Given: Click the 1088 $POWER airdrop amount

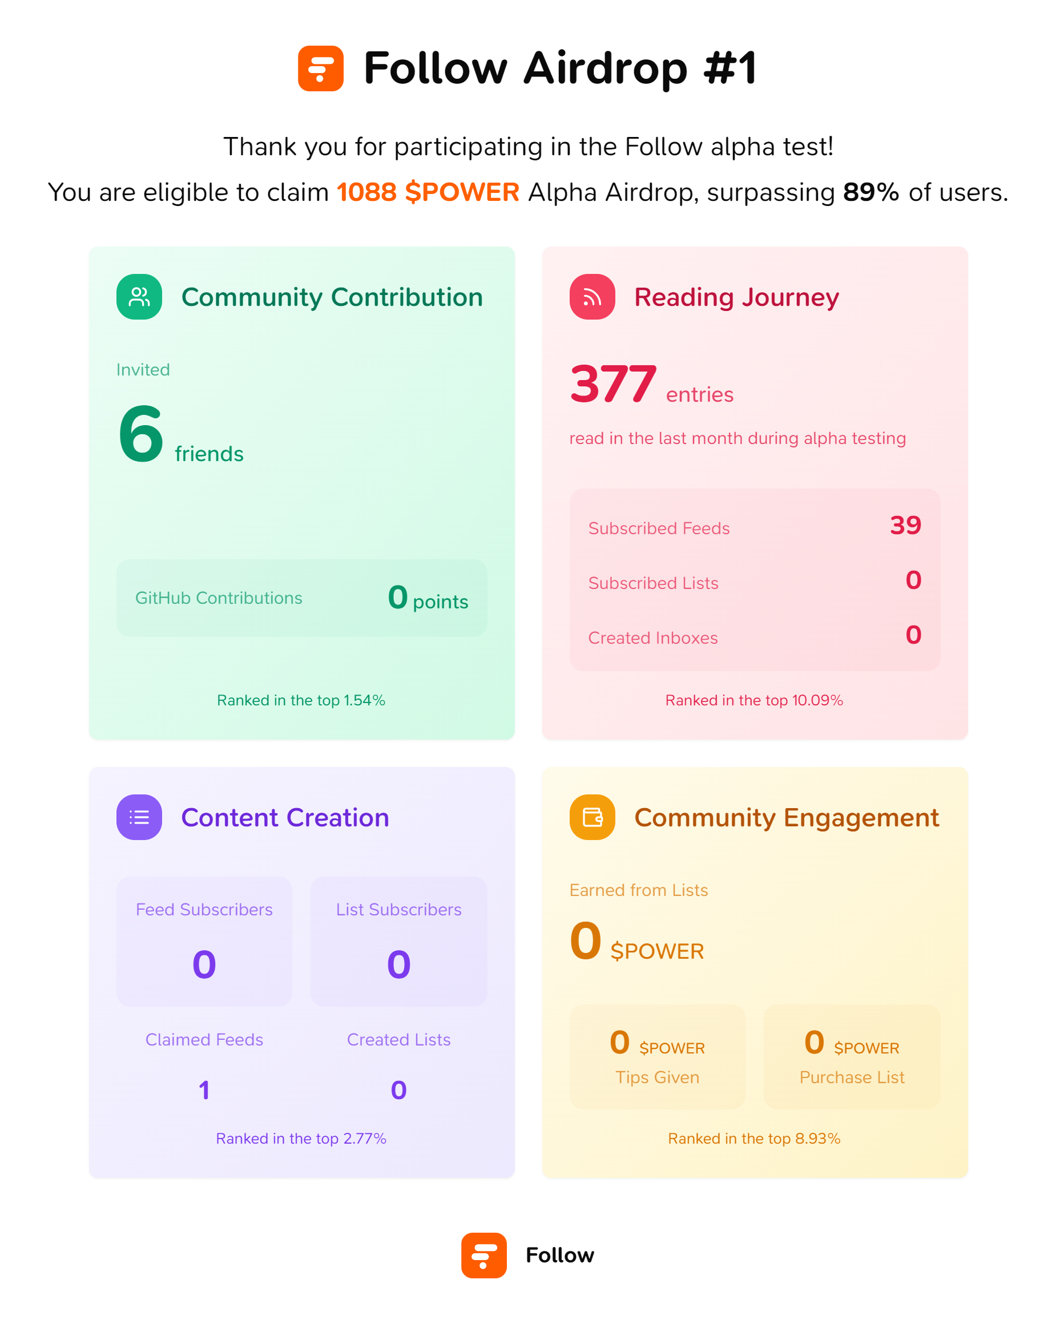Looking at the screenshot, I should (428, 192).
